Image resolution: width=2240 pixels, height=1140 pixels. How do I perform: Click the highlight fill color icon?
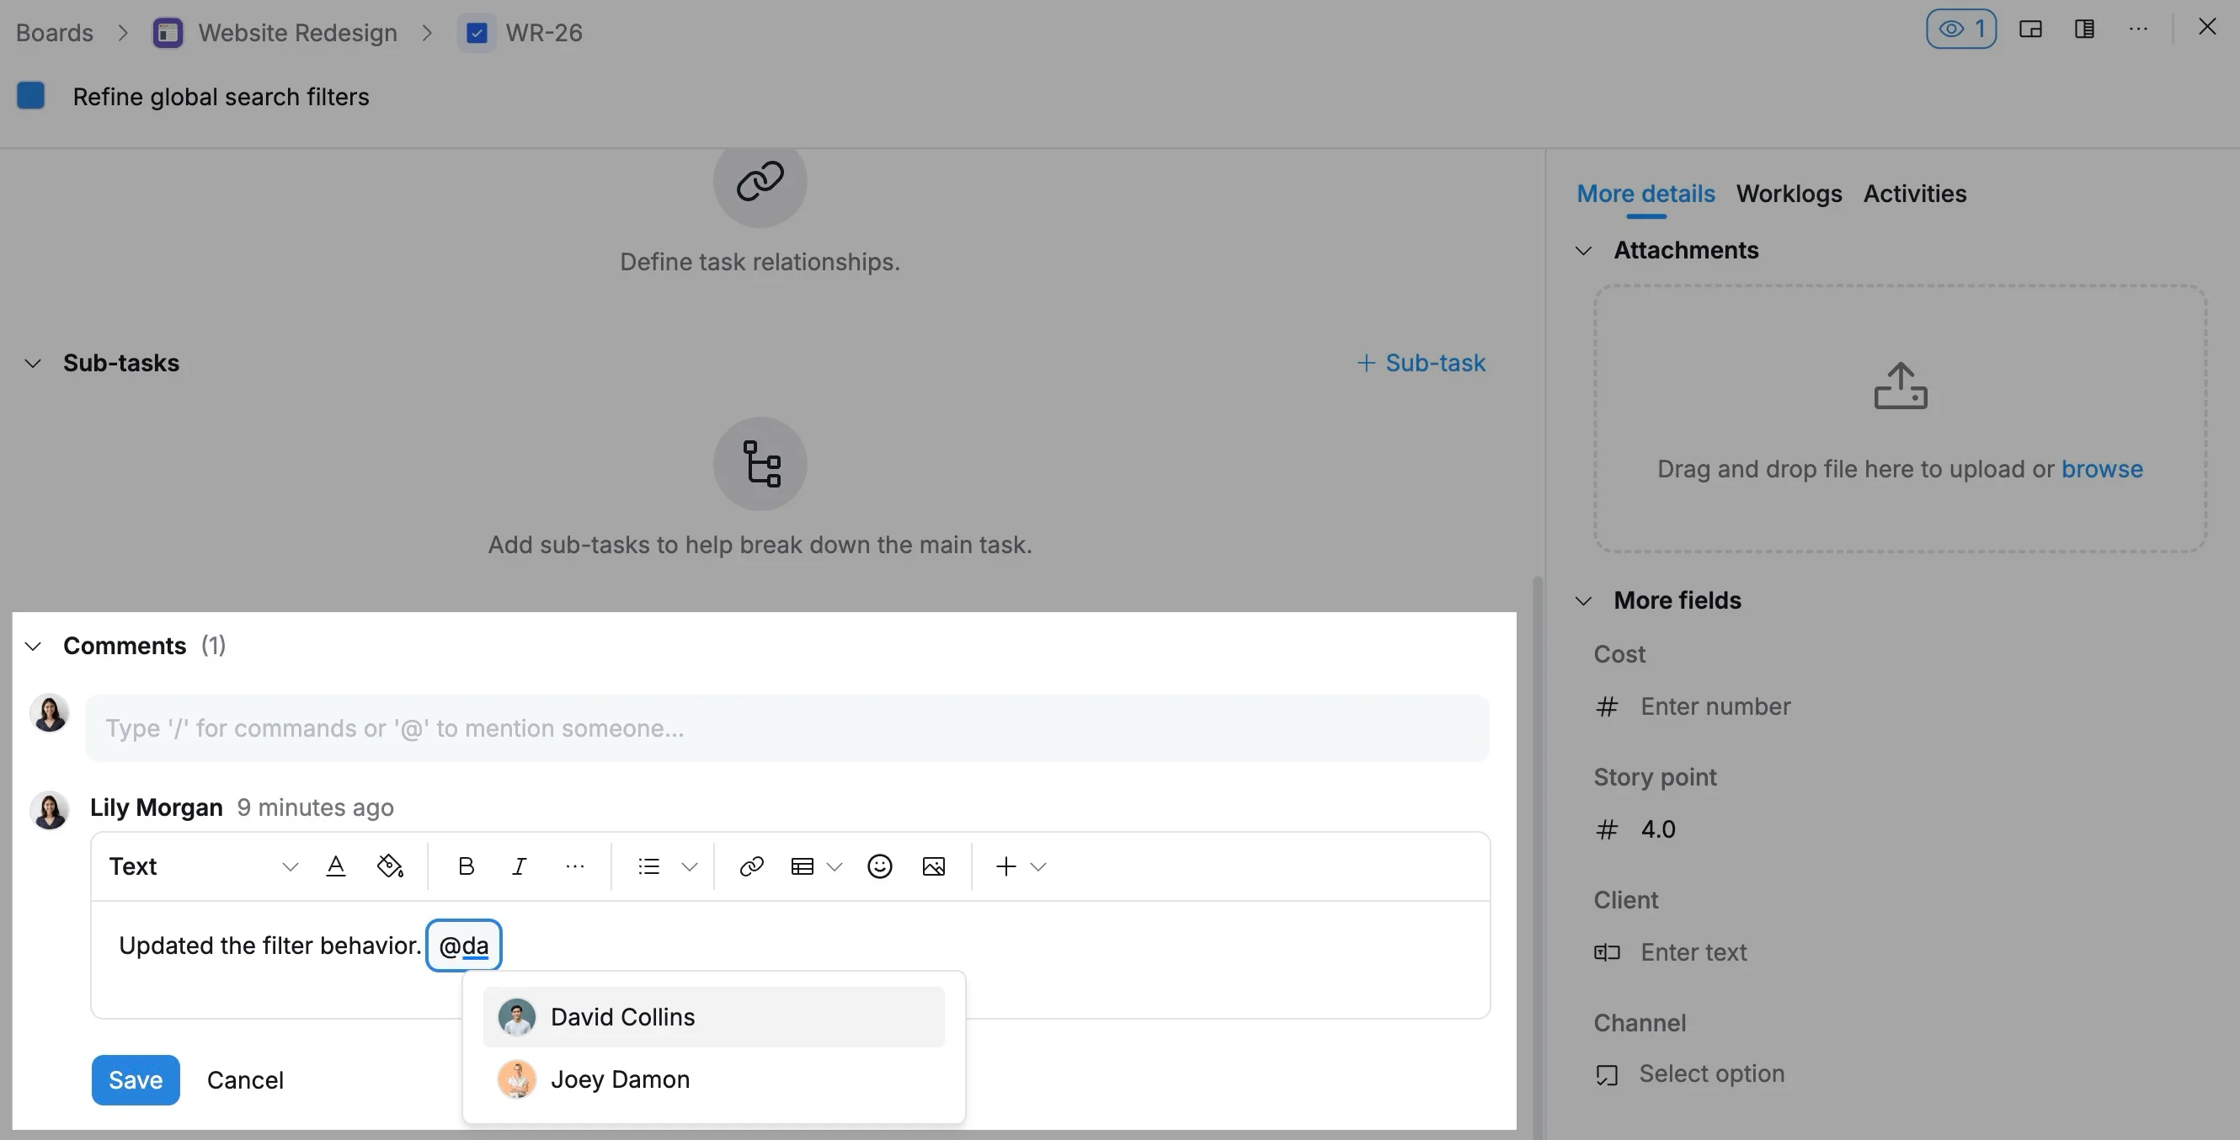click(x=390, y=866)
